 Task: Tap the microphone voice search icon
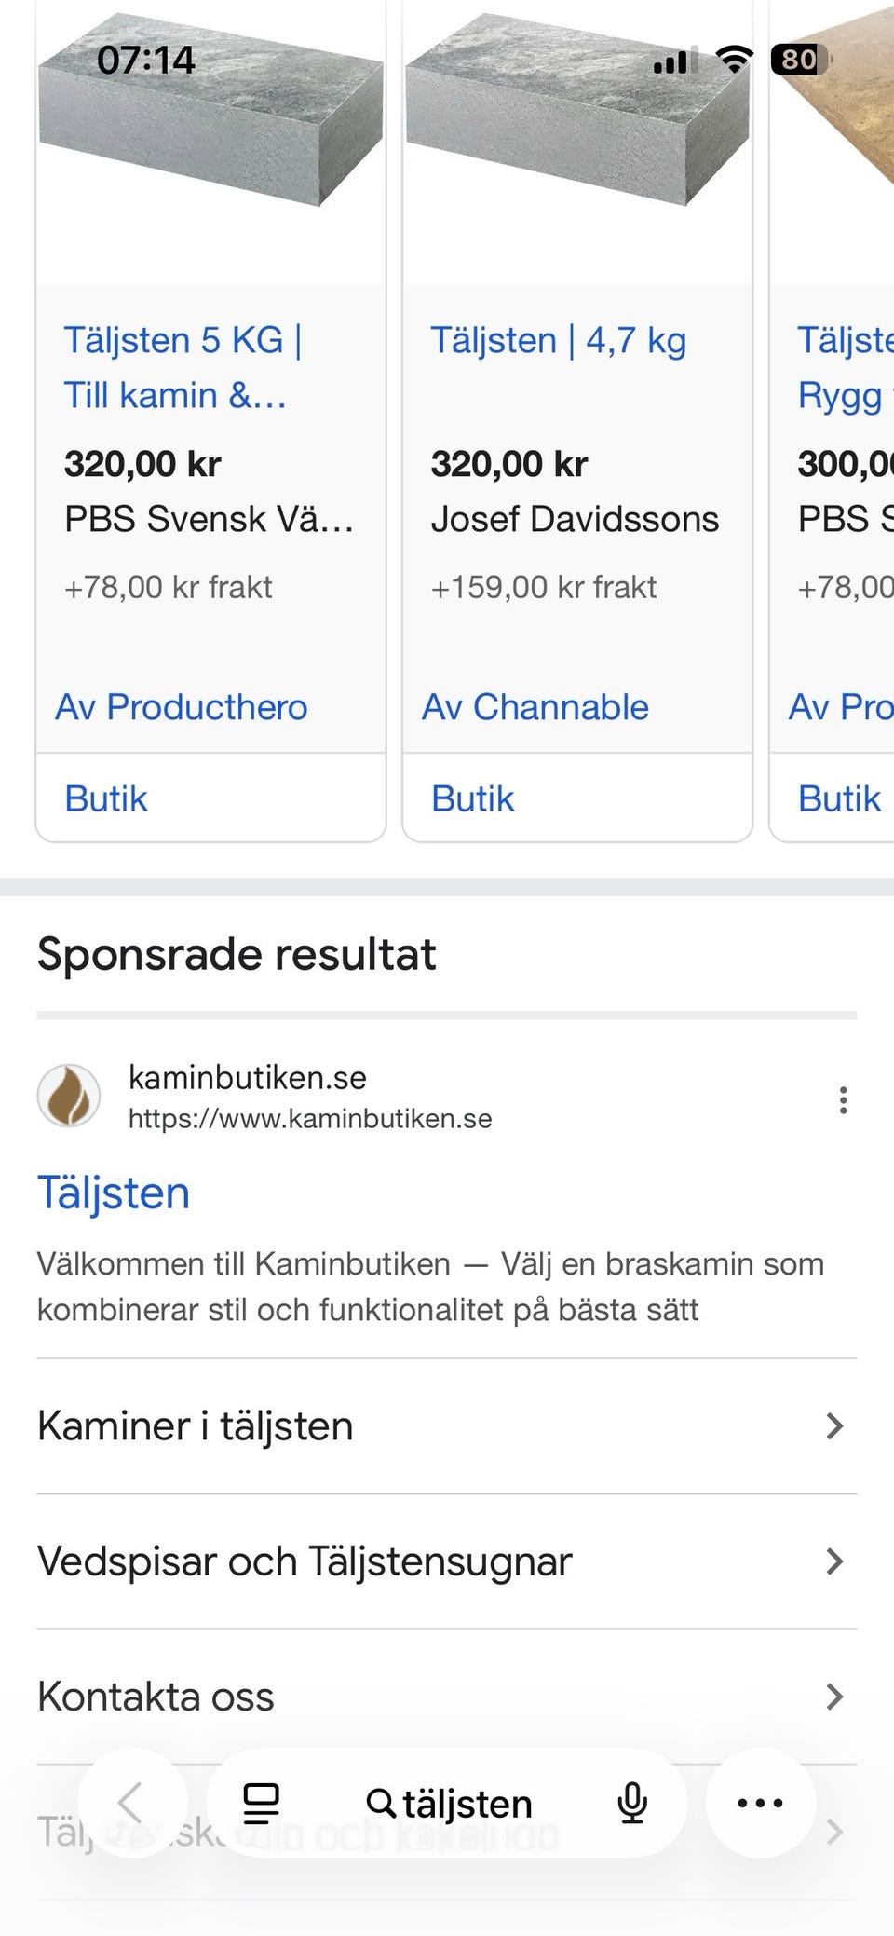point(632,1803)
